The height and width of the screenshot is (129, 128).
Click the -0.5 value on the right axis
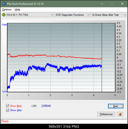119,92
